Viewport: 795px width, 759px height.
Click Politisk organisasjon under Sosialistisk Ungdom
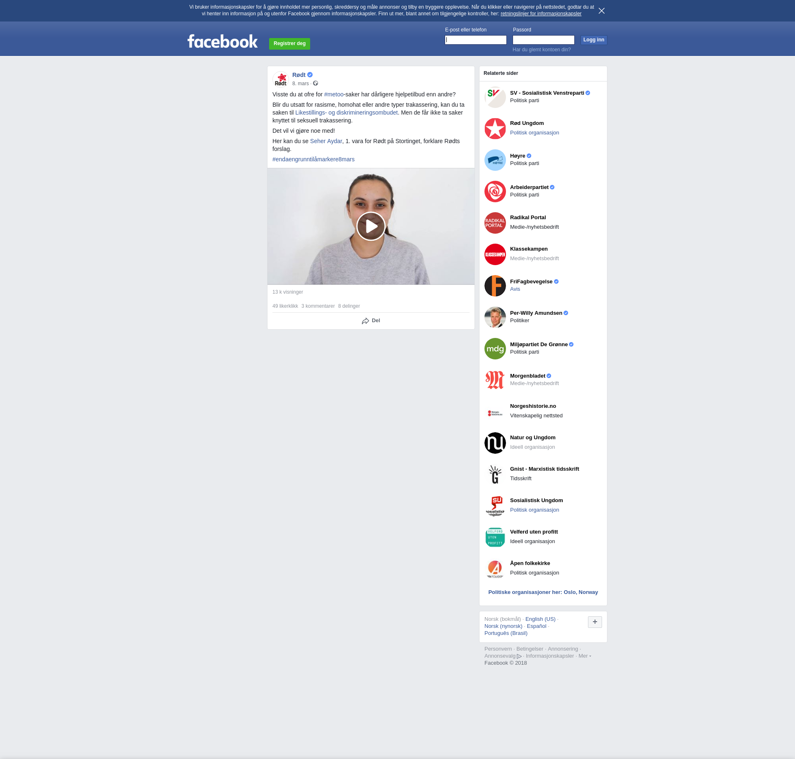[535, 510]
